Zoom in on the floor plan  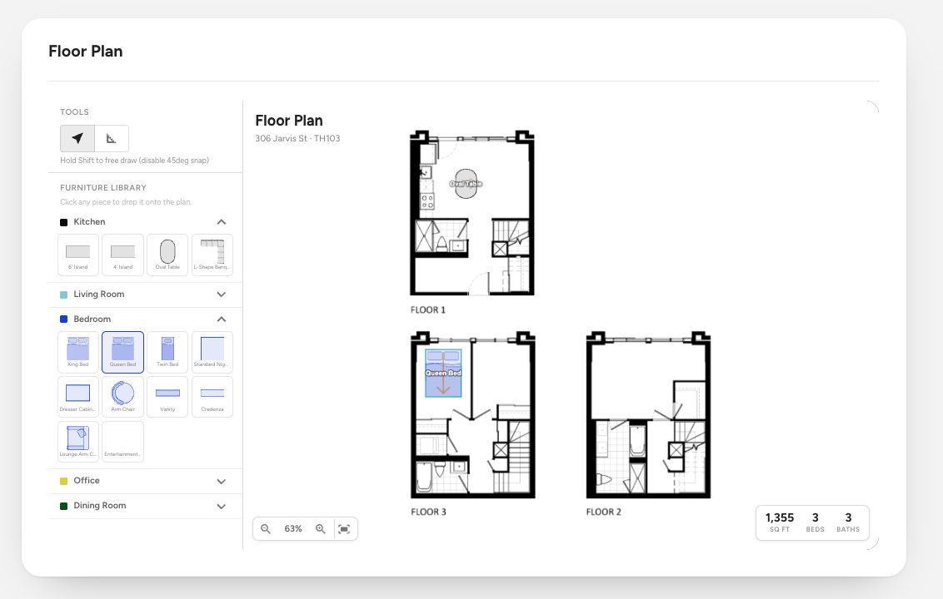click(321, 529)
